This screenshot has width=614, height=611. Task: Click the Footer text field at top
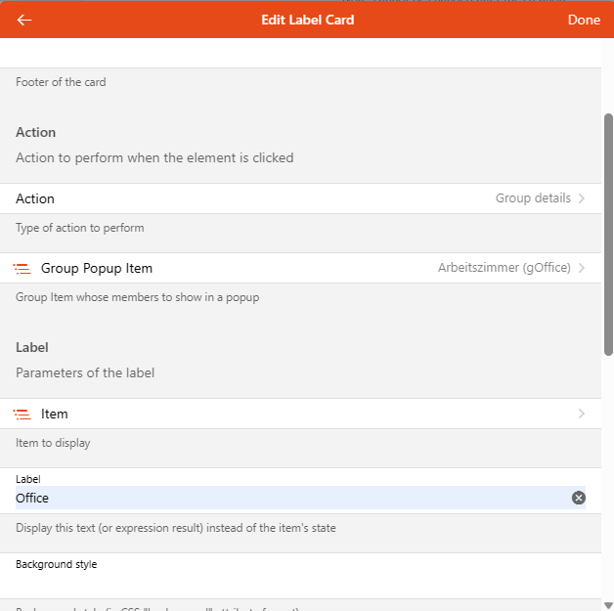[x=293, y=54]
